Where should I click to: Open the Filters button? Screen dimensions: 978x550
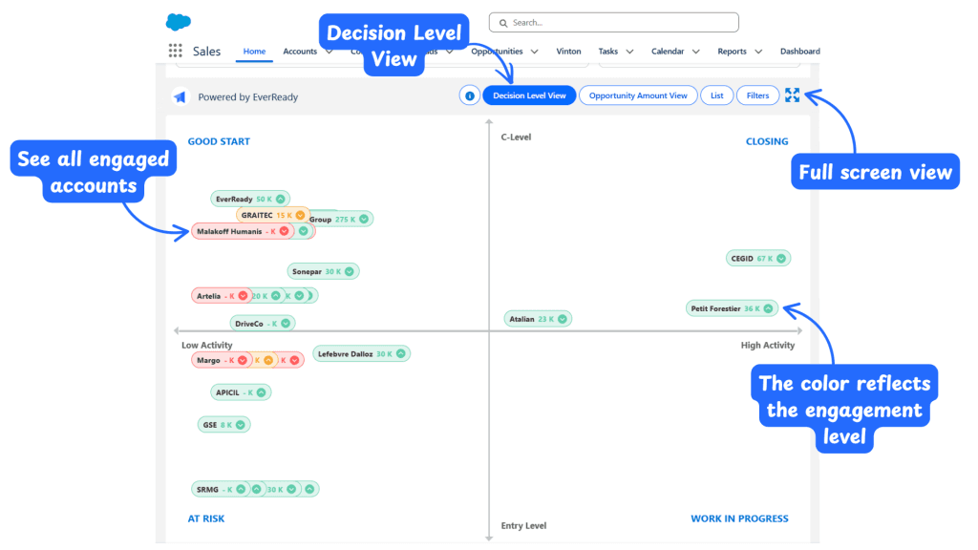(x=757, y=95)
